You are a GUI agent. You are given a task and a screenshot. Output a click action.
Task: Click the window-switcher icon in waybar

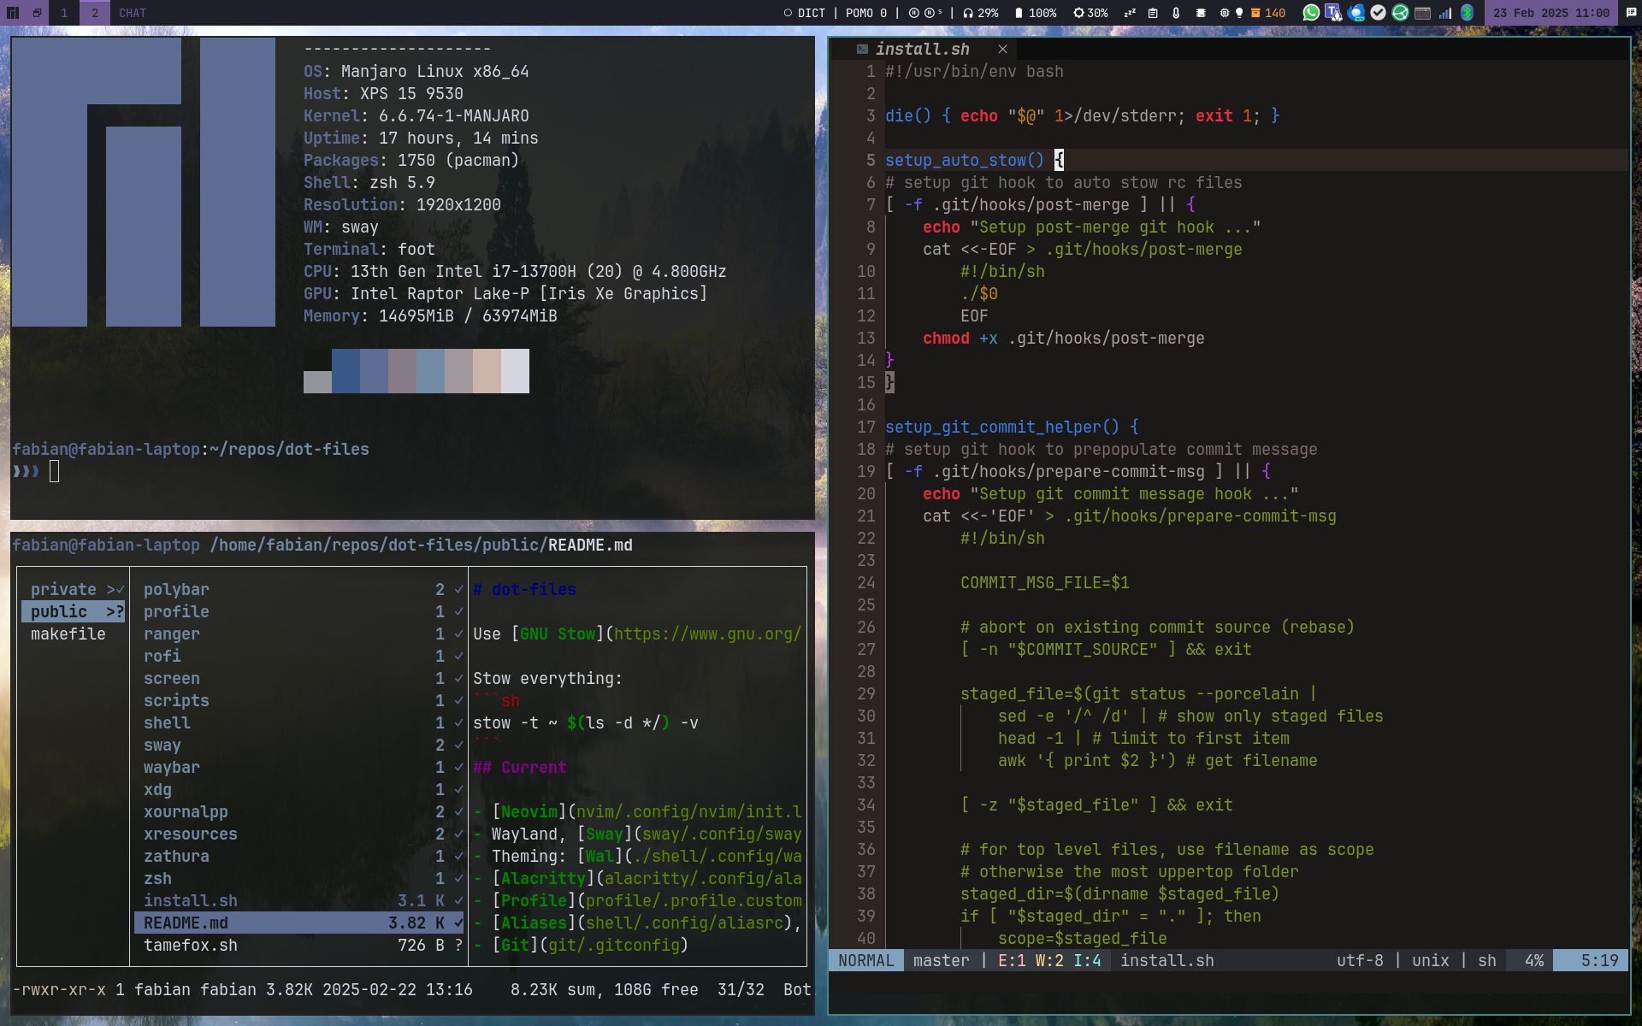point(37,13)
